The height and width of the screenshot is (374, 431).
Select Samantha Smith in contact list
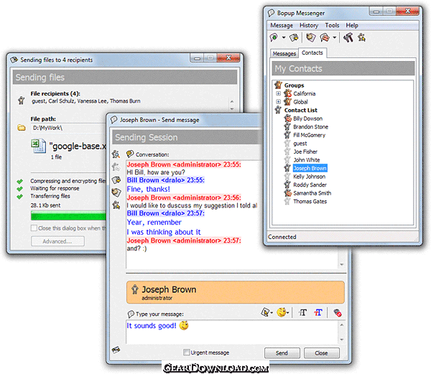pyautogui.click(x=312, y=193)
